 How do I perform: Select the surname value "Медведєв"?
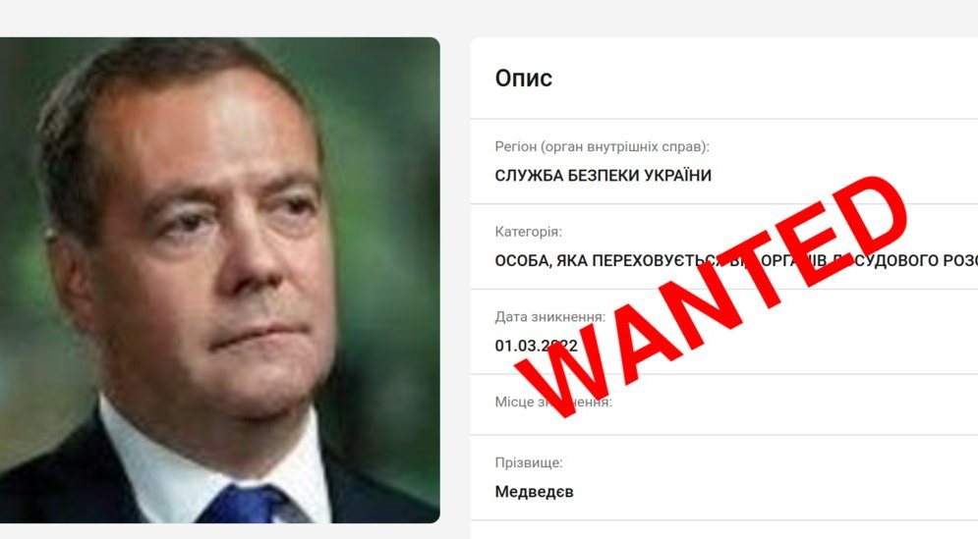tap(534, 492)
